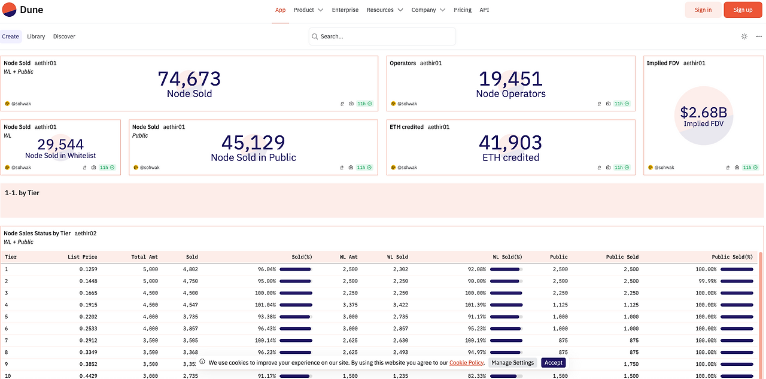Click camera icon on ETH credited panel

tap(609, 168)
